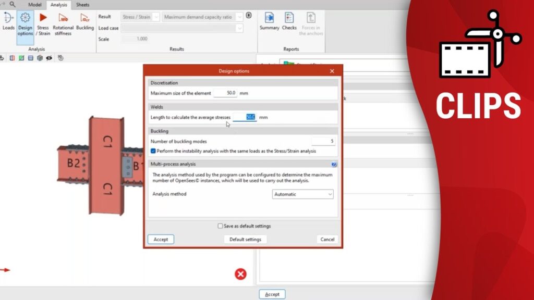Switch to the Sheets tab
Image resolution: width=534 pixels, height=300 pixels.
(x=82, y=5)
